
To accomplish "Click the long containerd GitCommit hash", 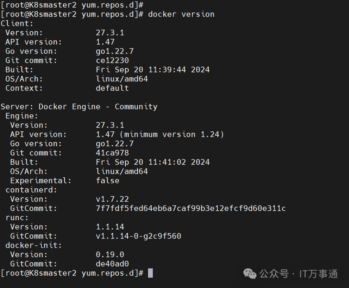I will click(x=191, y=208).
